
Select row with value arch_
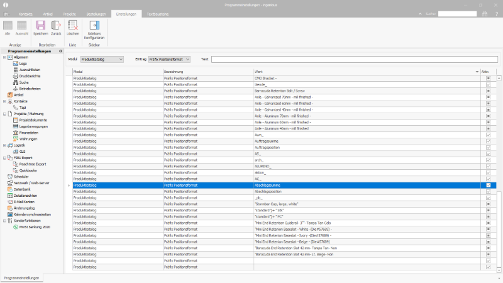click(284, 160)
